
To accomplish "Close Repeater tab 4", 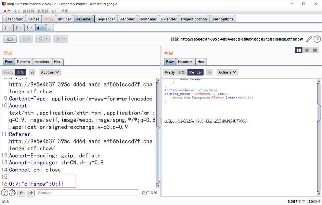I will [43, 28].
